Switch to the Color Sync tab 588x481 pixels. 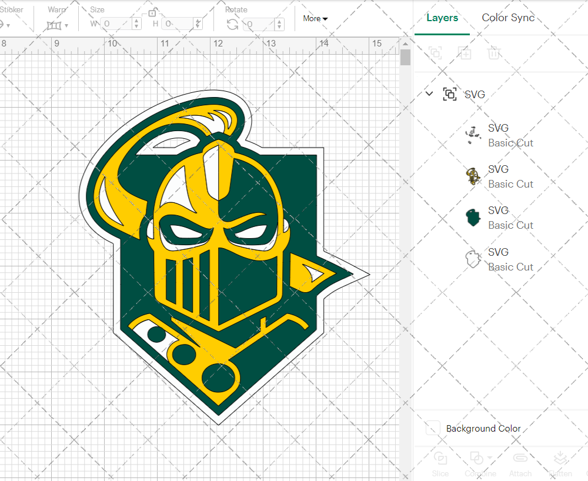click(x=508, y=18)
